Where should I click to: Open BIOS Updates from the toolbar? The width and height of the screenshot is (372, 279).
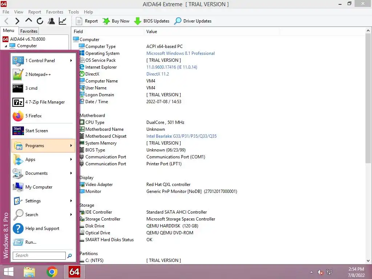point(151,21)
